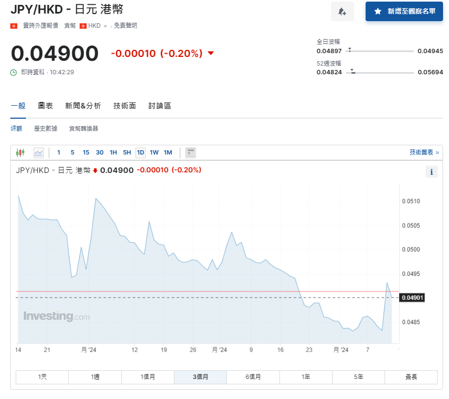449x399 pixels.
Task: Switch to the 技術面 tab
Action: (x=125, y=106)
